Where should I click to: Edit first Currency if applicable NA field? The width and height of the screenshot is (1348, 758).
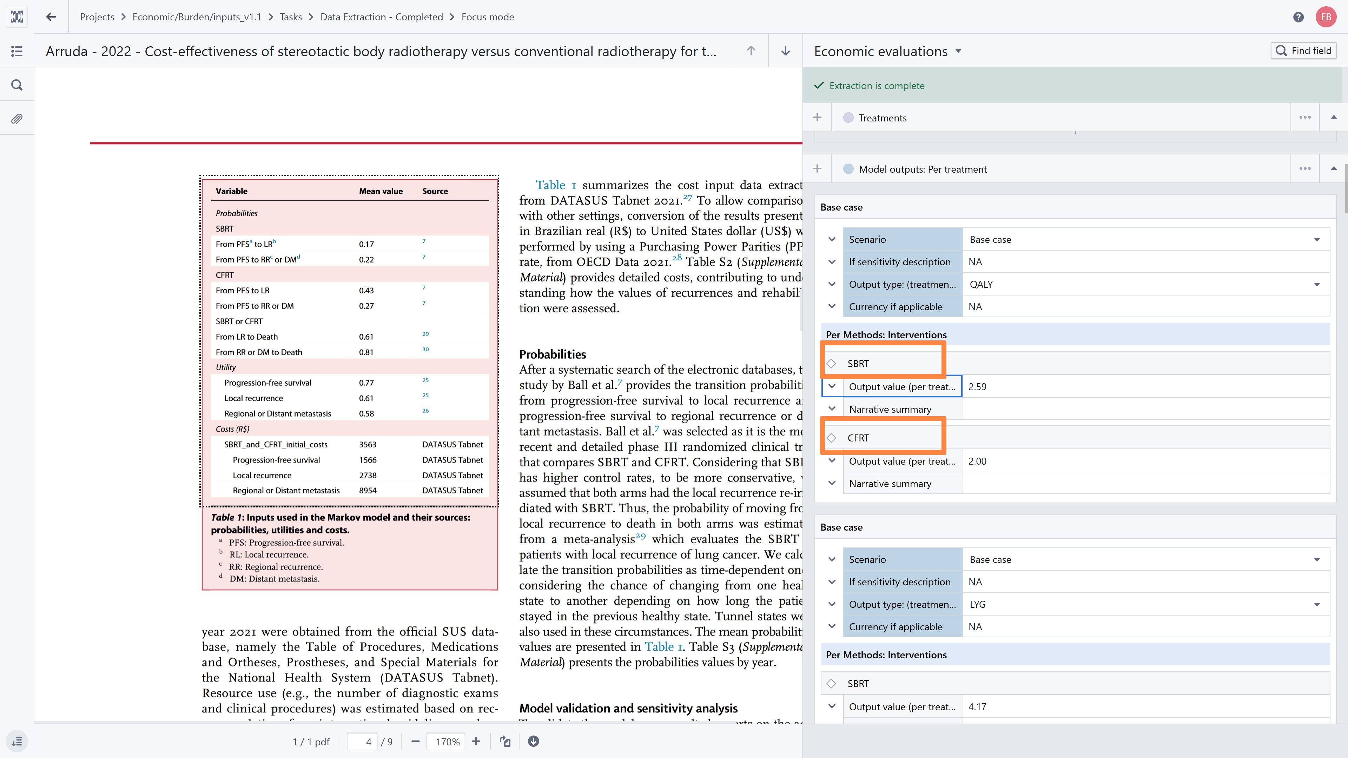click(x=1146, y=307)
